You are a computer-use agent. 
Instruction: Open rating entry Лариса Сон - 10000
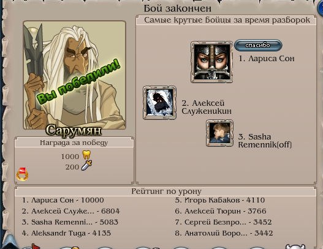click(x=63, y=200)
